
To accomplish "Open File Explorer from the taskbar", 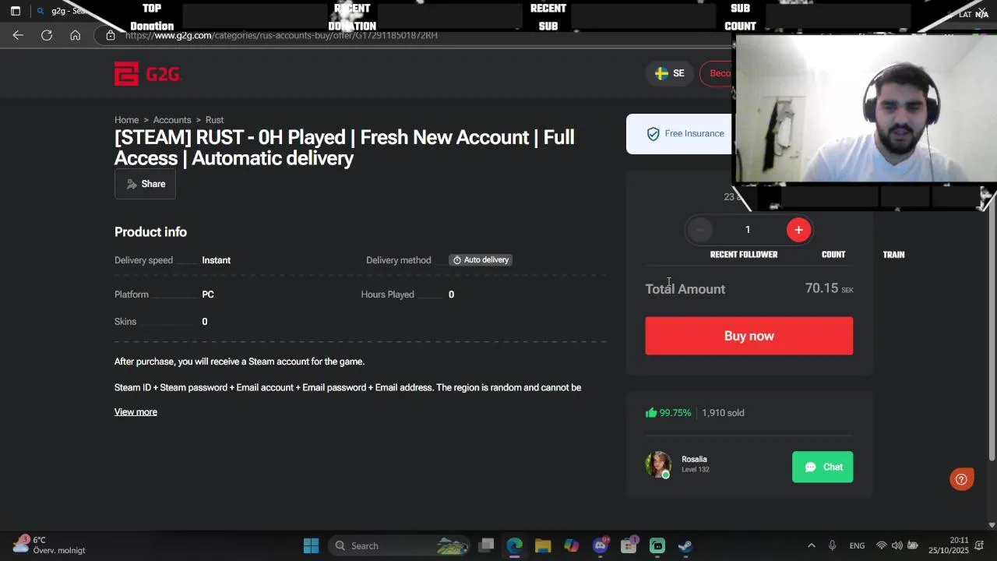I will [x=543, y=545].
